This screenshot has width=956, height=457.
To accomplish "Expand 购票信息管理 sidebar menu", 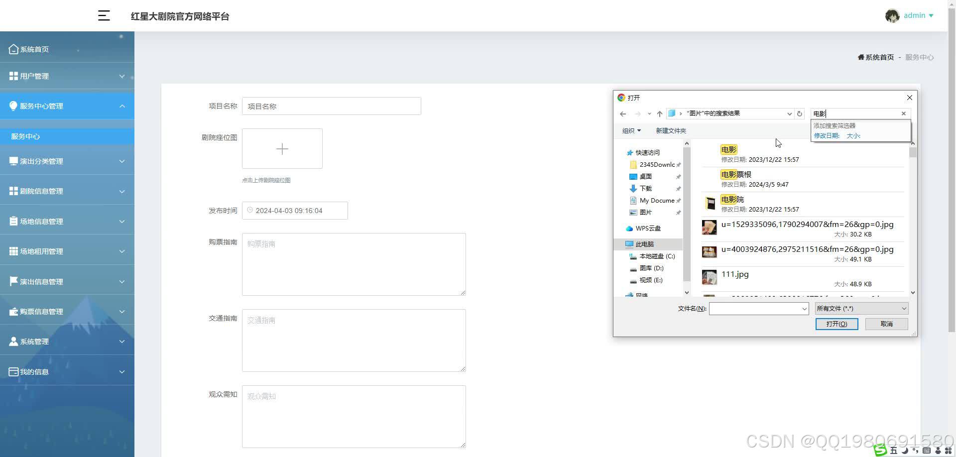I will pyautogui.click(x=67, y=311).
